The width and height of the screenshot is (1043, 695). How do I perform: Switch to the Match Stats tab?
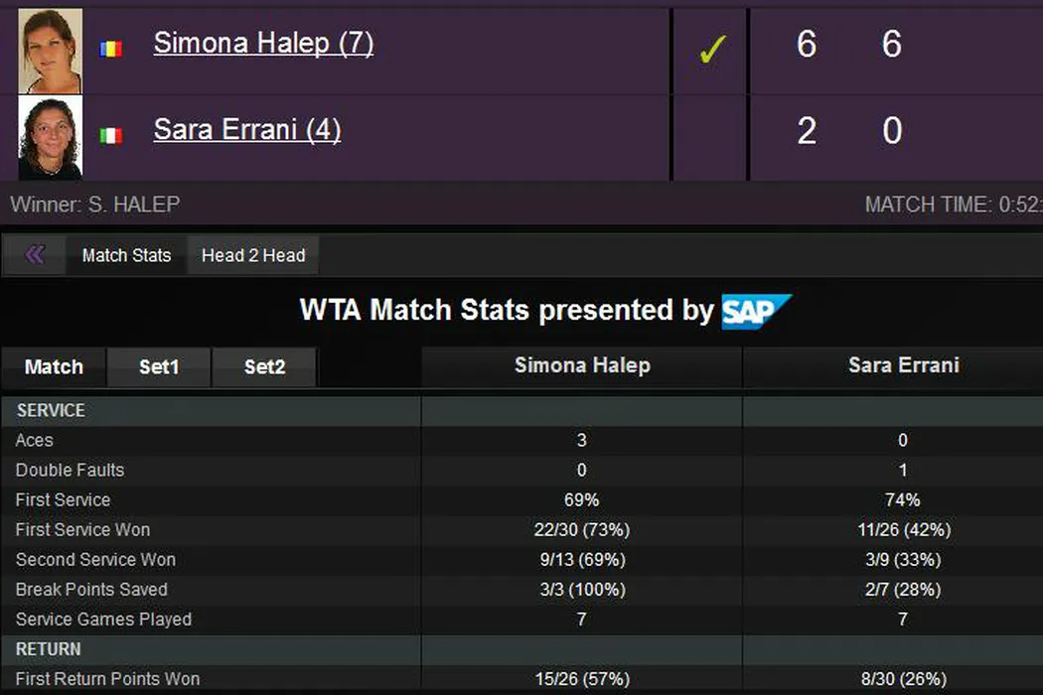tap(126, 256)
